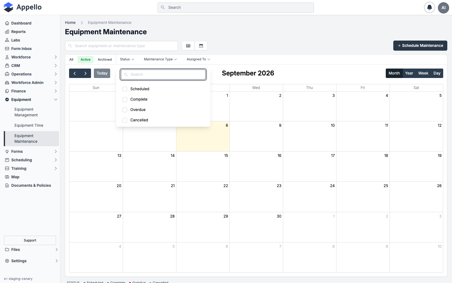Click Schedule Maintenance button

pyautogui.click(x=420, y=46)
